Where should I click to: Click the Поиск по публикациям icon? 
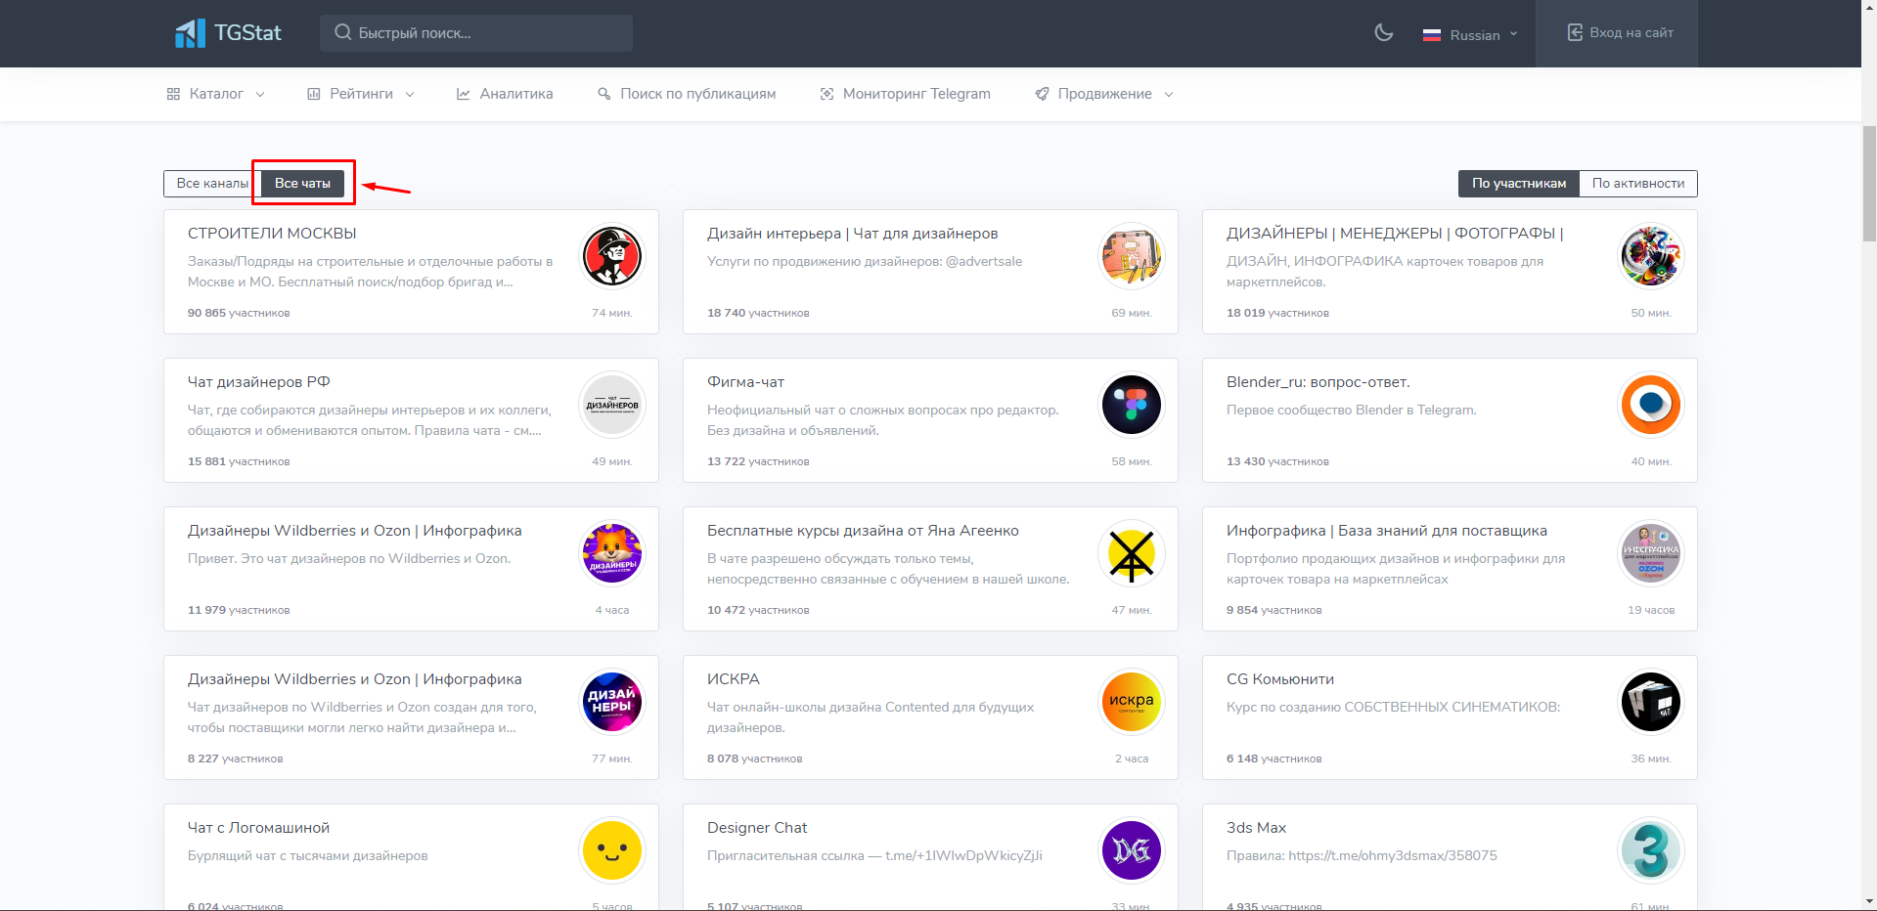click(x=604, y=94)
